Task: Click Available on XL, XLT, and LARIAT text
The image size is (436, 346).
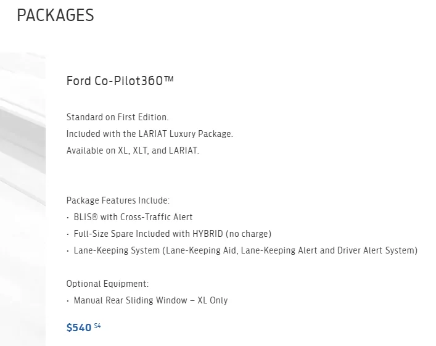Action: click(x=133, y=150)
